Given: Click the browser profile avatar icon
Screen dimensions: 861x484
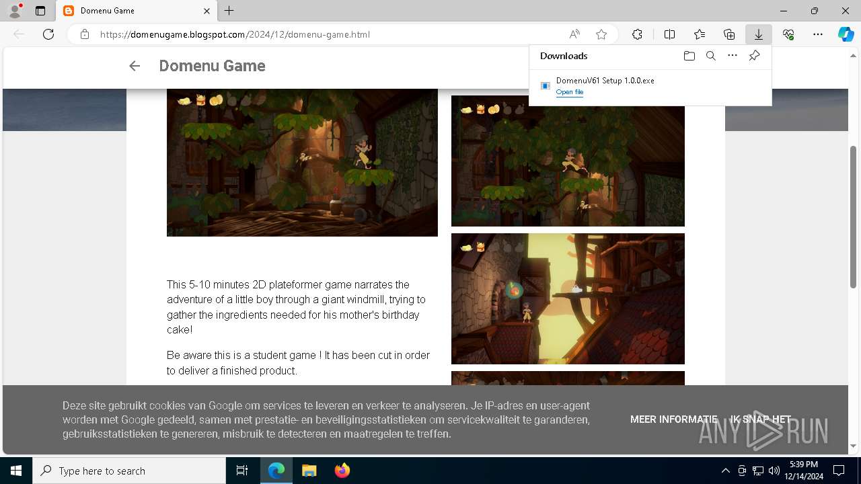Looking at the screenshot, I should tap(15, 11).
